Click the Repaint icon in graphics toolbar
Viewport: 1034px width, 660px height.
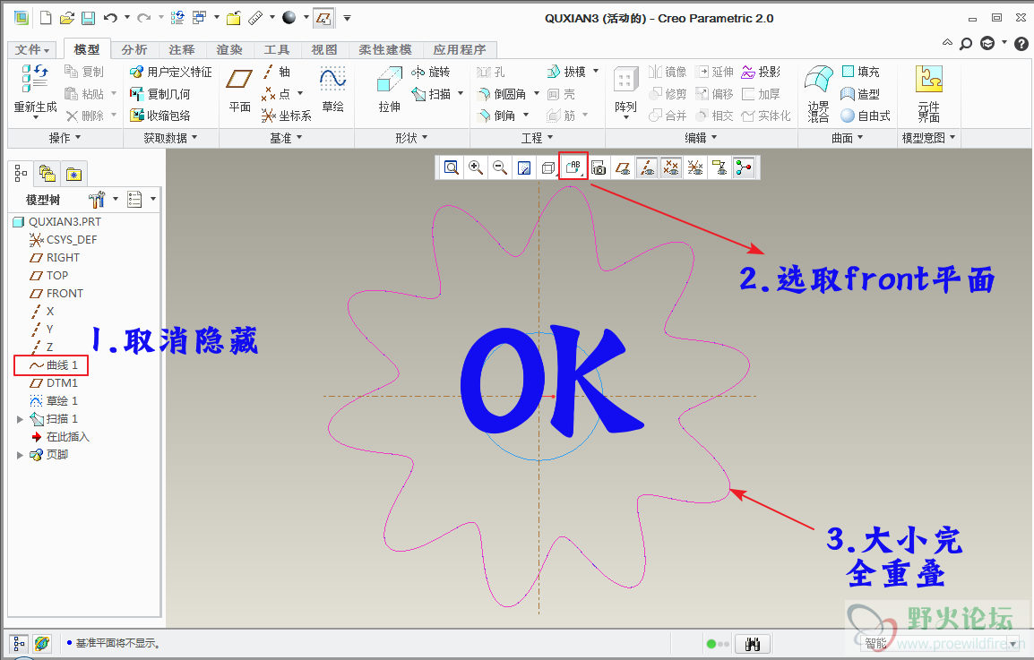tap(524, 167)
